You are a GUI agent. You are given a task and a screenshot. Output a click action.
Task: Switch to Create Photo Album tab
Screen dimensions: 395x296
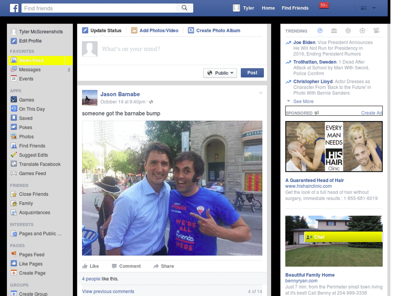(x=214, y=30)
